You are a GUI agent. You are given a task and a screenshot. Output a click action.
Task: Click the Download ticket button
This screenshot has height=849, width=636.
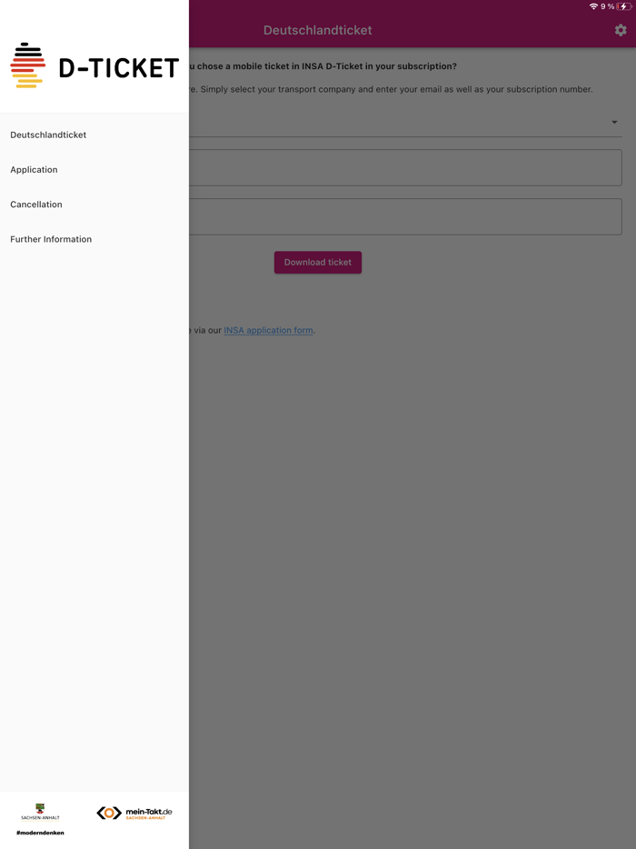(x=318, y=262)
